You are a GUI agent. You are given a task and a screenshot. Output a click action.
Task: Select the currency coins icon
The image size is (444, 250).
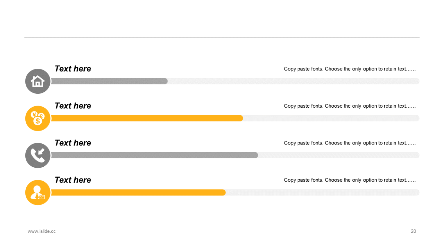point(38,118)
